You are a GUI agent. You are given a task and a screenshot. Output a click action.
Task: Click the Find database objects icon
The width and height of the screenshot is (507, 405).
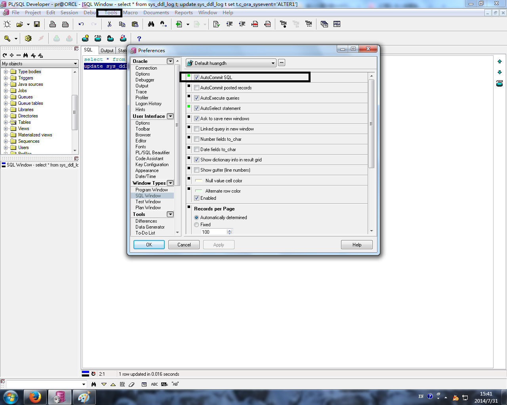(111, 38)
